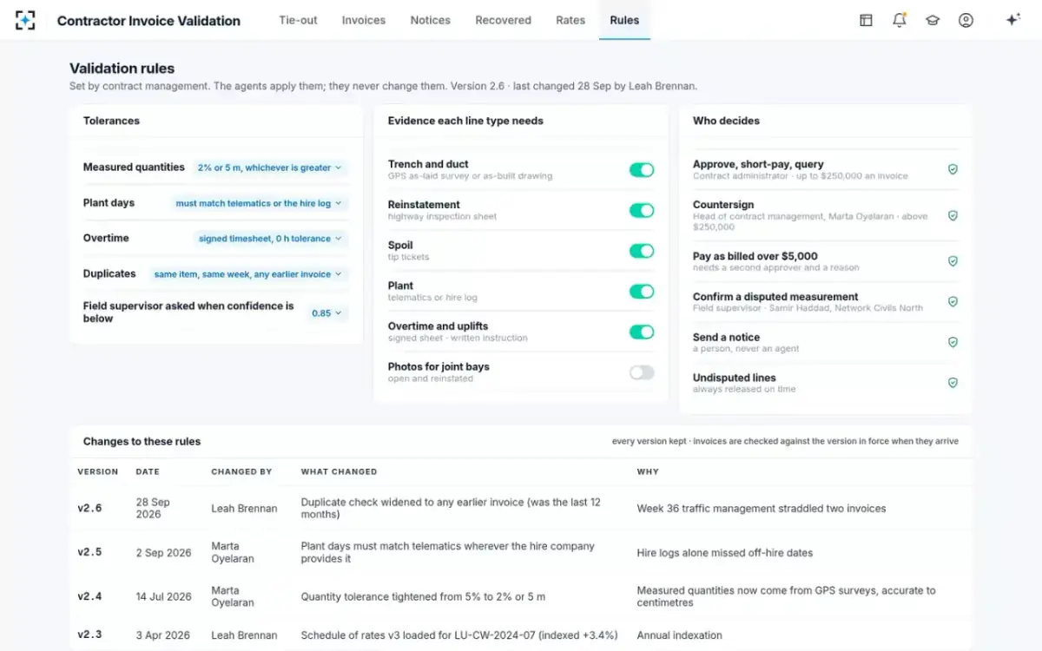Turn off Plant telematics toggle

coord(642,292)
